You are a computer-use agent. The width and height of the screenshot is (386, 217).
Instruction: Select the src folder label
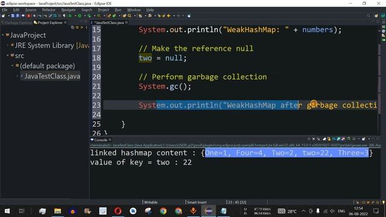(19, 55)
